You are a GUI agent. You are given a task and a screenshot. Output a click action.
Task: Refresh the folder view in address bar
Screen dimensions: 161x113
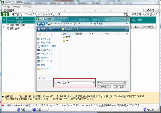point(95,24)
